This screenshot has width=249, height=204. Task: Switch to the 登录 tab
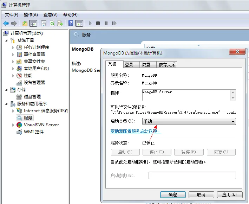(x=131, y=65)
